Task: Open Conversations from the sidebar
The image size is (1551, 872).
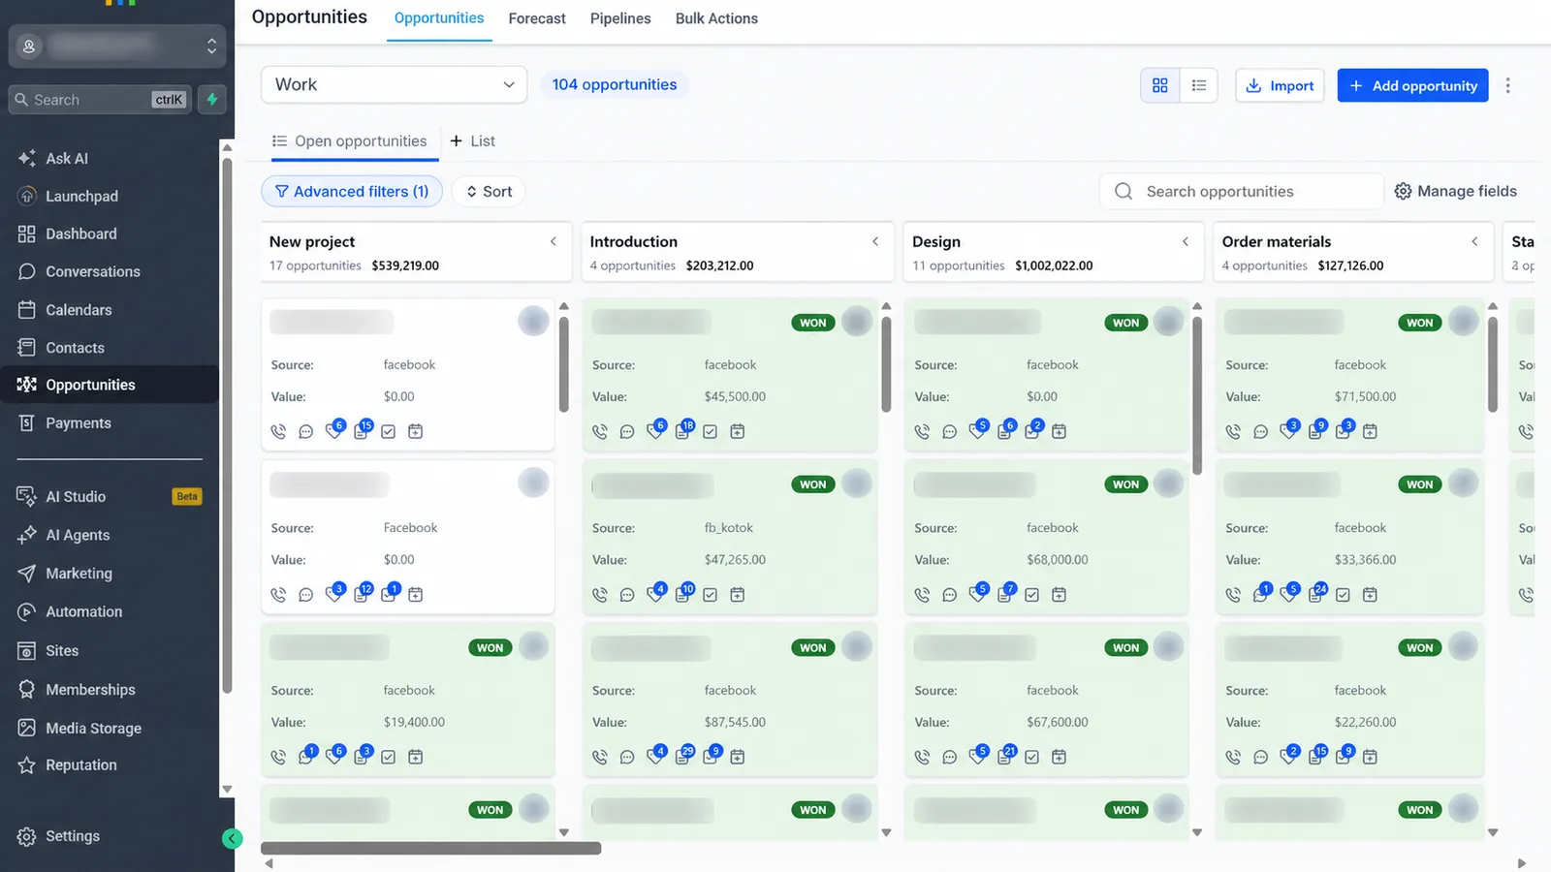Action: coord(92,271)
